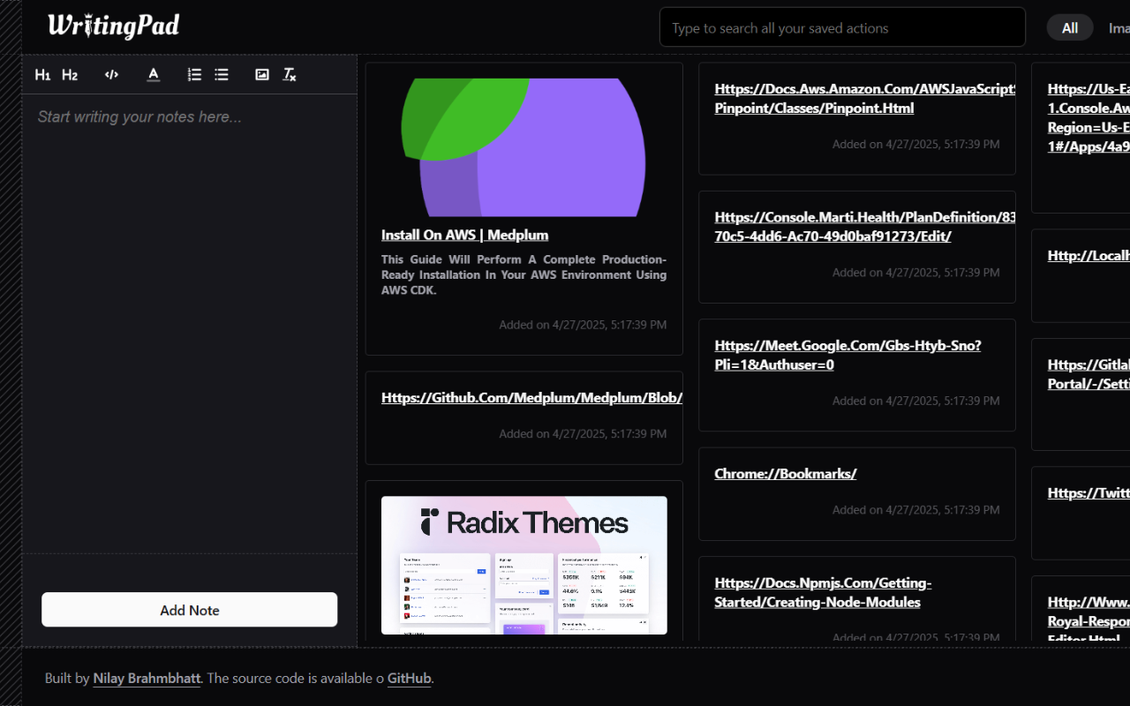This screenshot has width=1130, height=706.
Task: Insert a bulleted list in the note
Action: [222, 75]
